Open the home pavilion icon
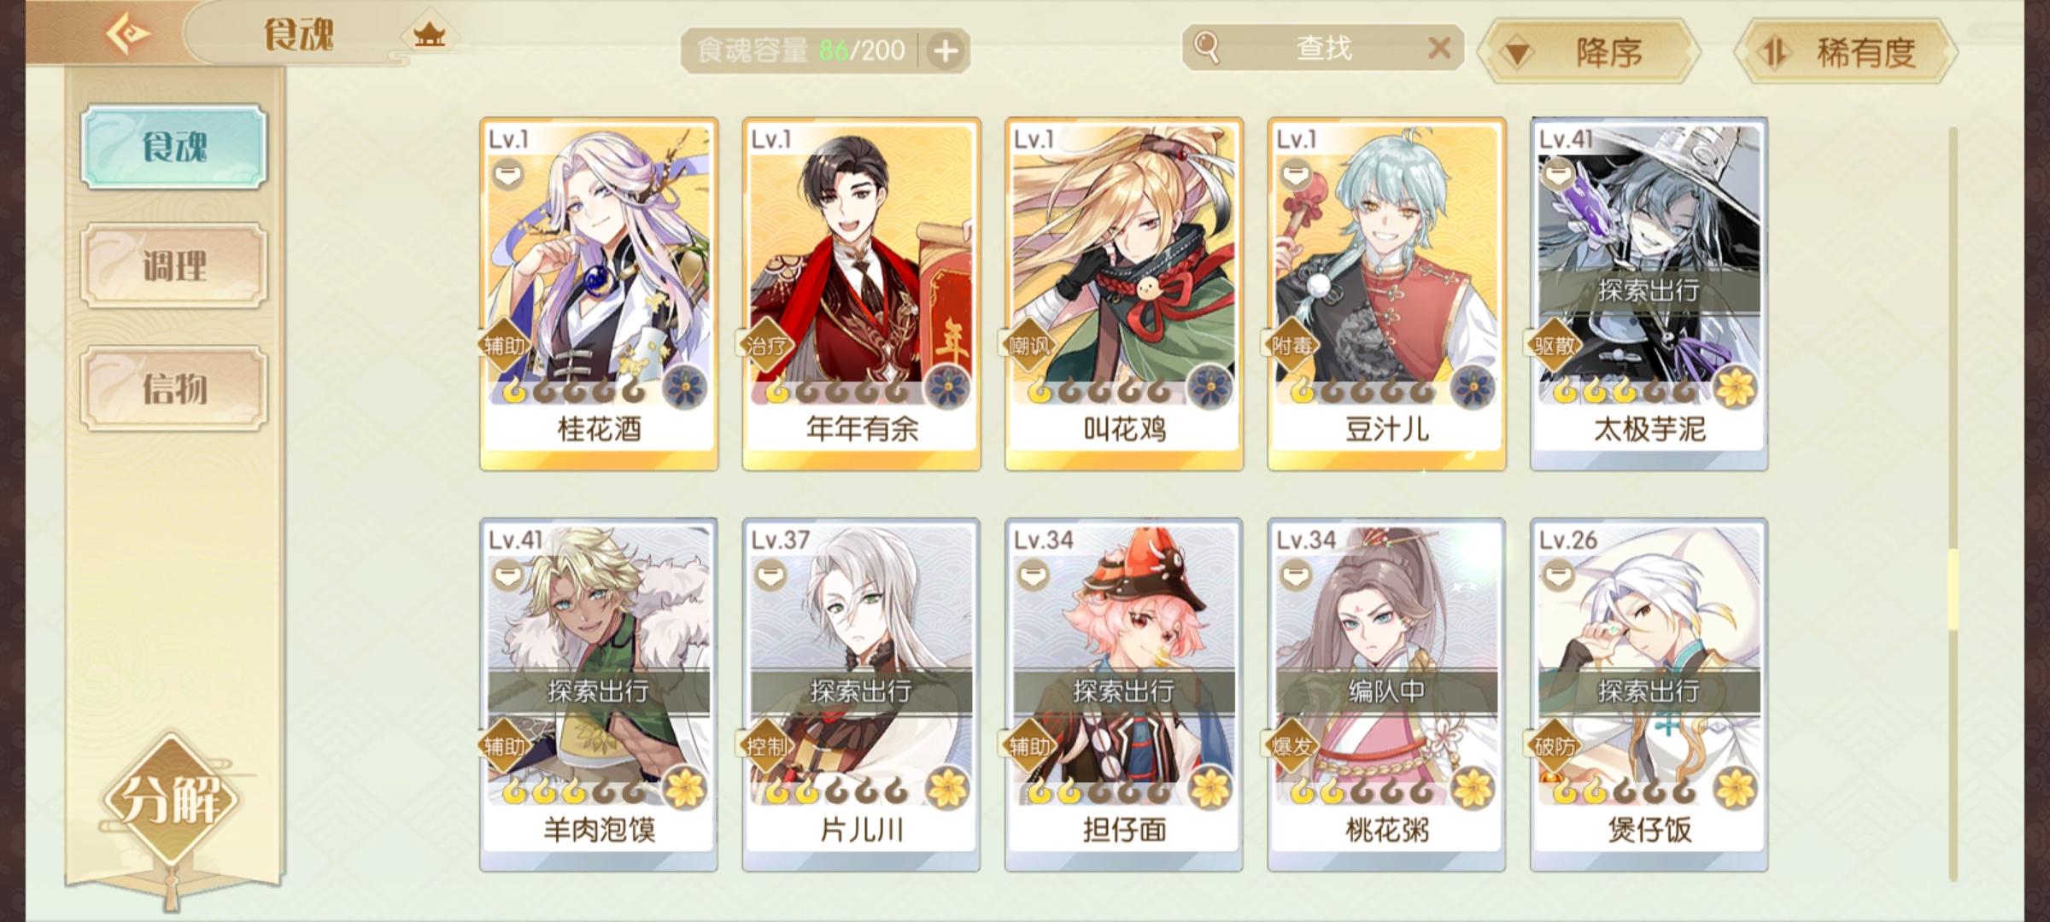Viewport: 2050px width, 922px height. pyautogui.click(x=429, y=35)
